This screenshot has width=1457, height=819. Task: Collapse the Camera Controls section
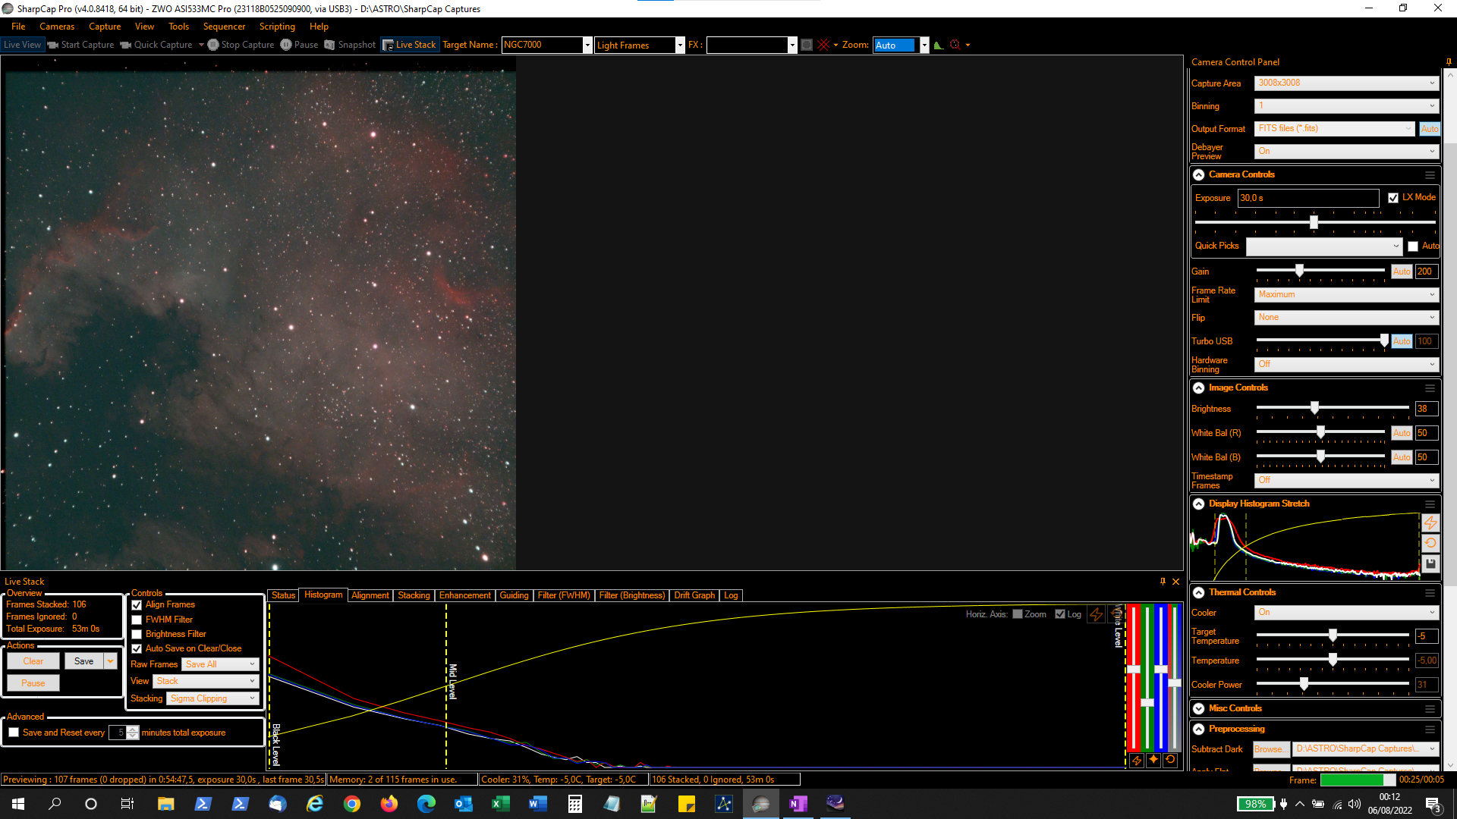click(x=1199, y=174)
